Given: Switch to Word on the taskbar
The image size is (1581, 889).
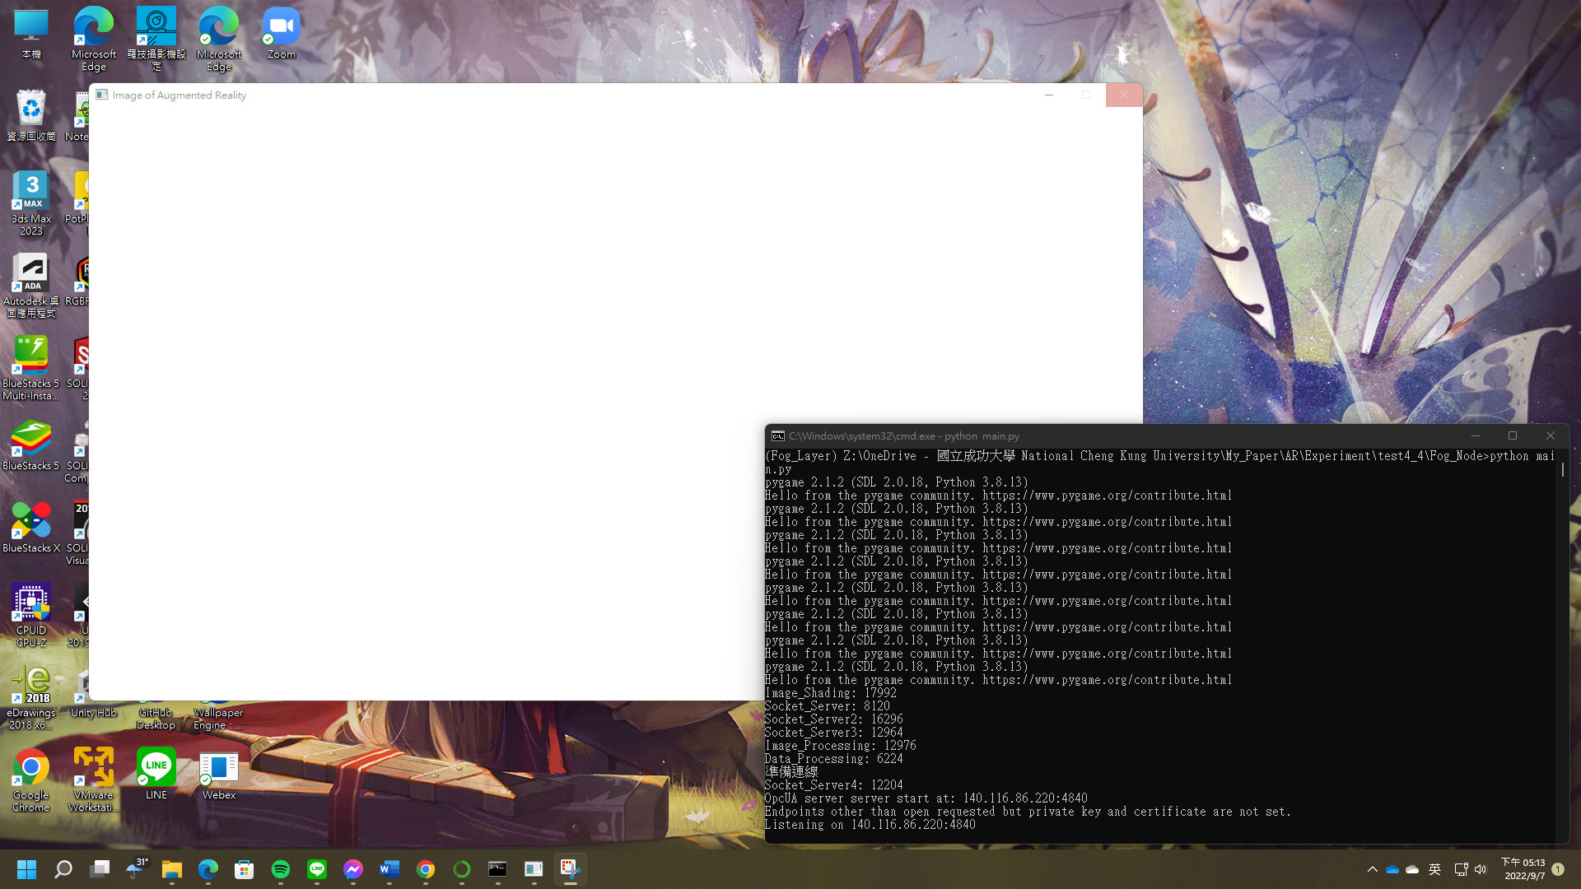Looking at the screenshot, I should [x=389, y=869].
